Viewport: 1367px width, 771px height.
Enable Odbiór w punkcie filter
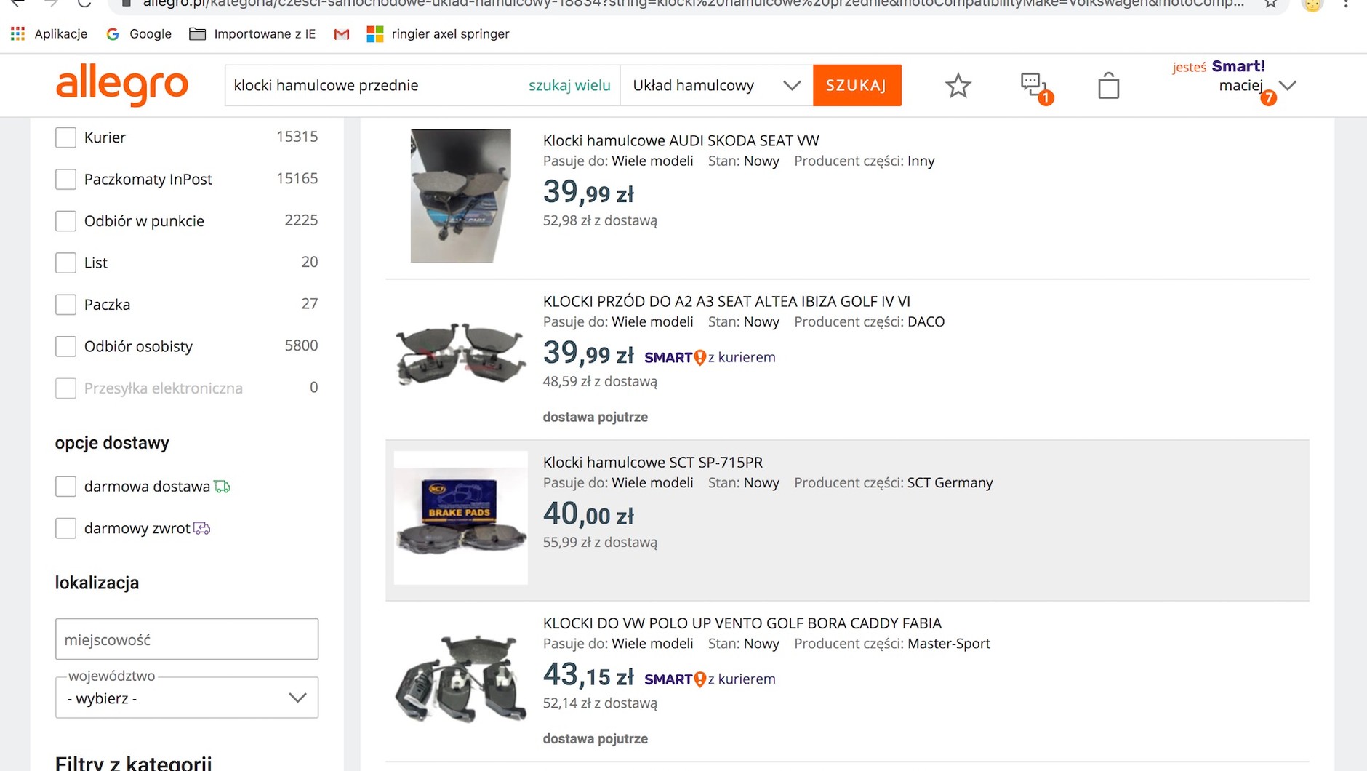point(65,221)
